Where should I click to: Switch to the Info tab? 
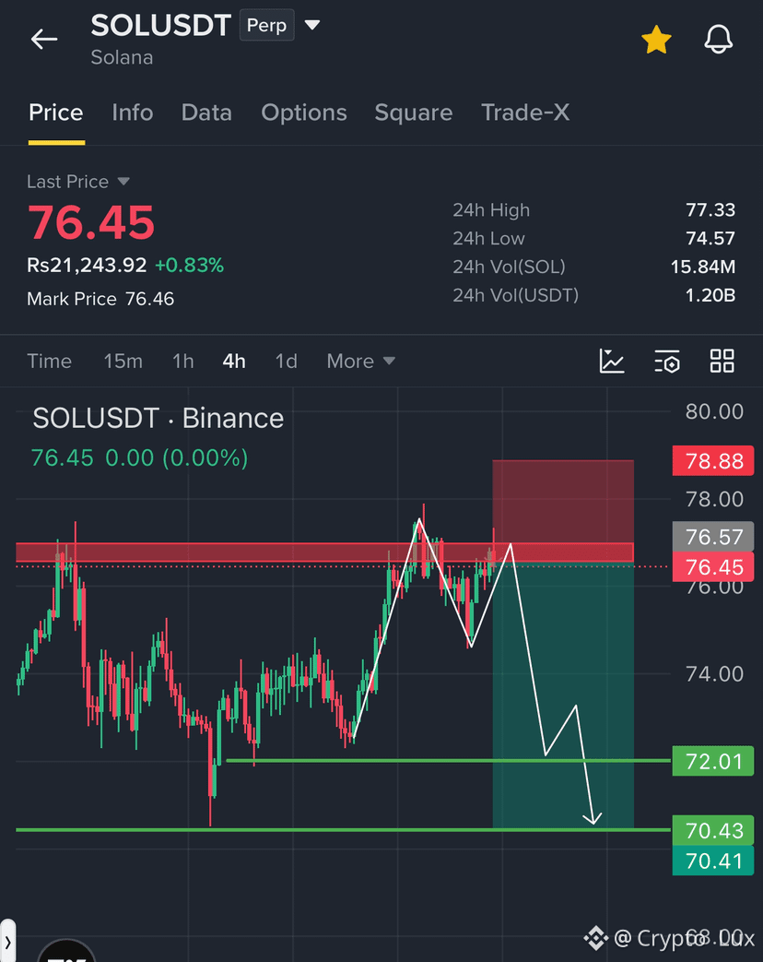click(x=133, y=113)
